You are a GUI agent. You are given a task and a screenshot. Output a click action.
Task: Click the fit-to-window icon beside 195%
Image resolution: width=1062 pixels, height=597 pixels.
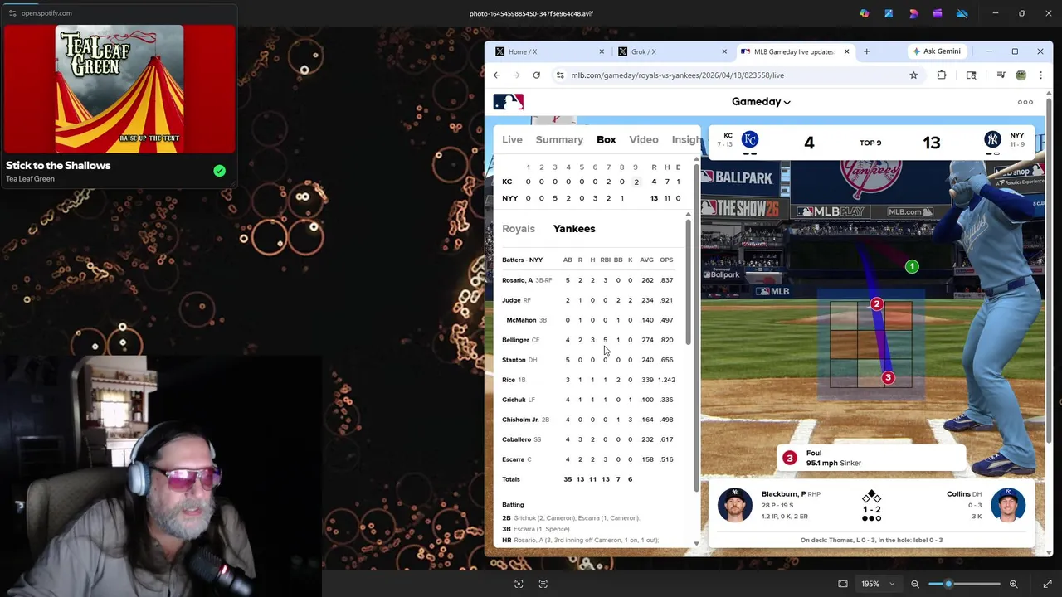click(x=843, y=584)
